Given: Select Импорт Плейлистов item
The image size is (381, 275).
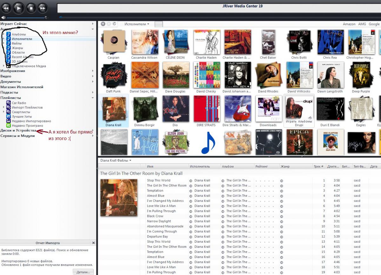Looking at the screenshot, I should (27, 107).
